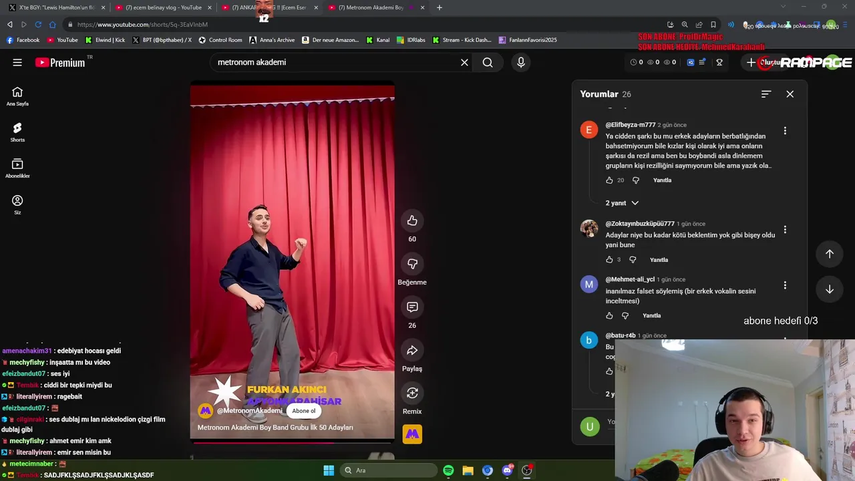Screen dimensions: 855x481
Task: Click the Ara taskbar search box
Action: (388, 470)
